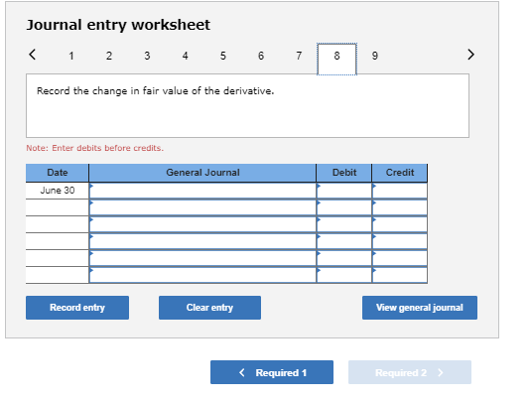Click the 'Enter debits before credits' note

[x=95, y=148]
